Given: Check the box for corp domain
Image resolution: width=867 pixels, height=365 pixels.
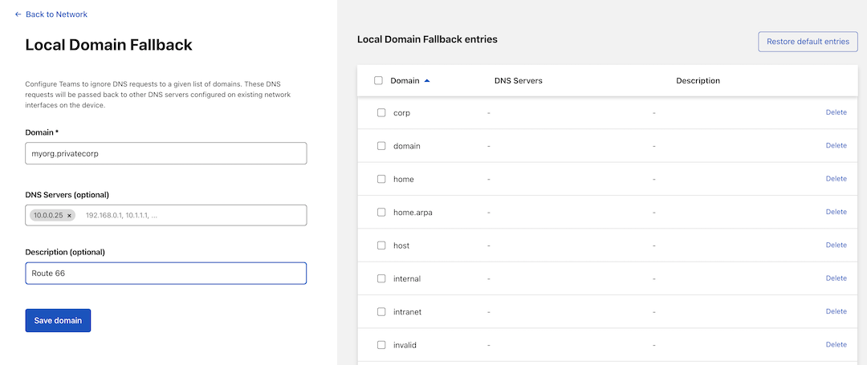Looking at the screenshot, I should click(381, 113).
